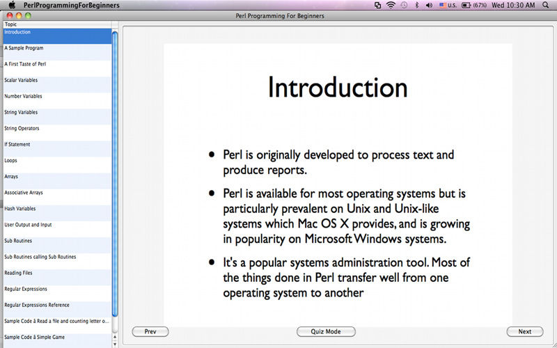Click the Introduction slide heading

pos(338,87)
